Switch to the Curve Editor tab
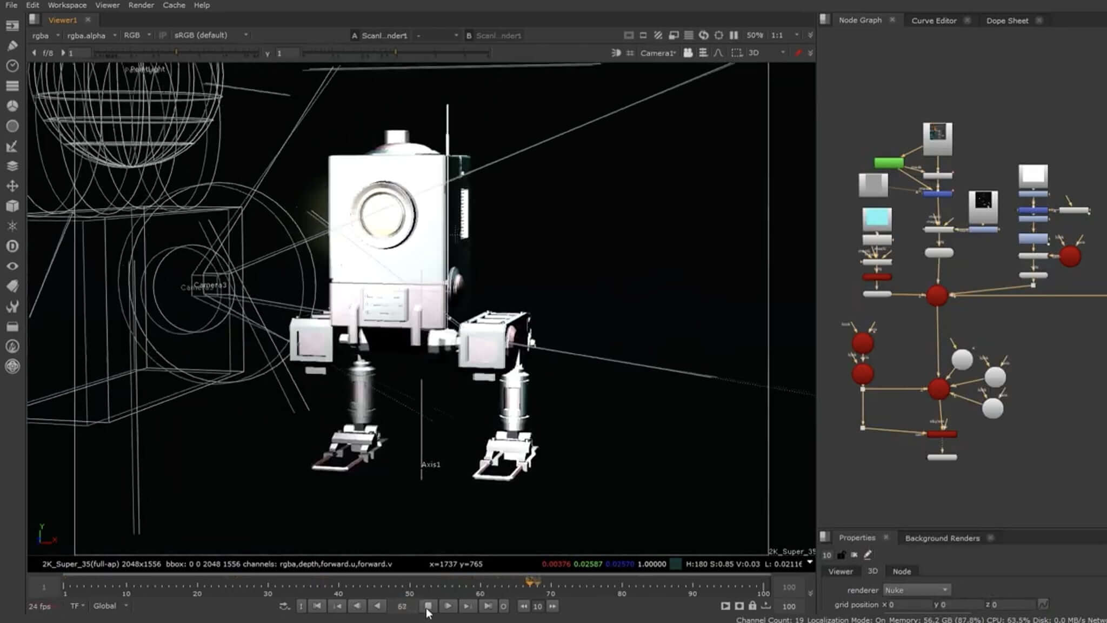The width and height of the screenshot is (1107, 623). (933, 21)
